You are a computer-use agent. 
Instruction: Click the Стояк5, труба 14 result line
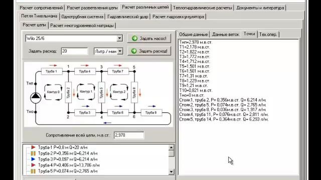point(224,119)
